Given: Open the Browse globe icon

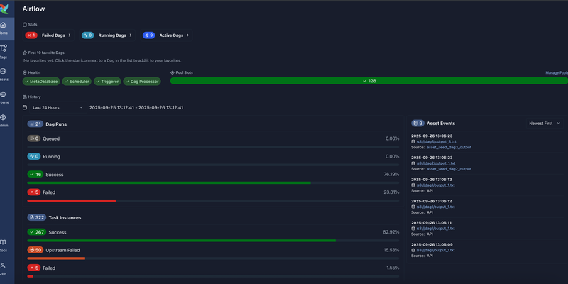Looking at the screenshot, I should (x=4, y=94).
